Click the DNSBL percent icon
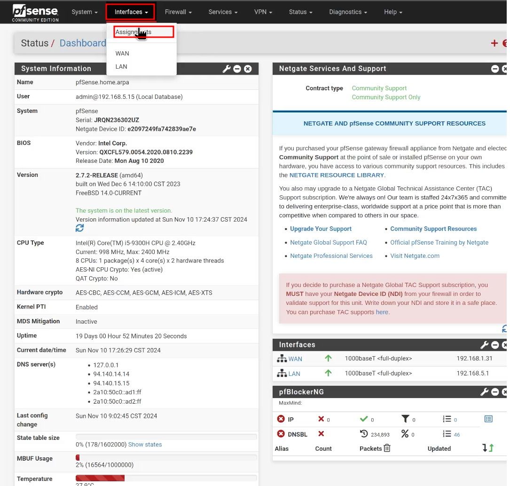 (x=405, y=434)
